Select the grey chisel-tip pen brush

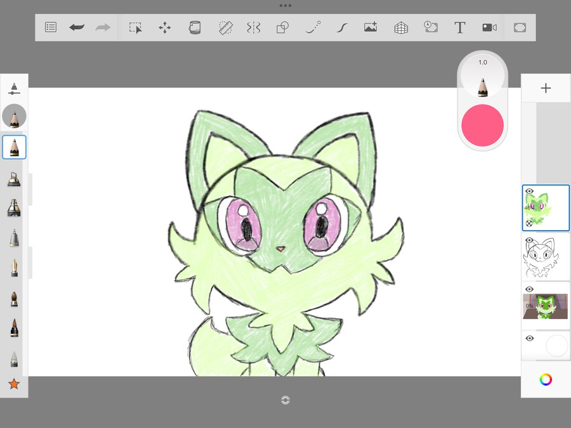point(14,238)
